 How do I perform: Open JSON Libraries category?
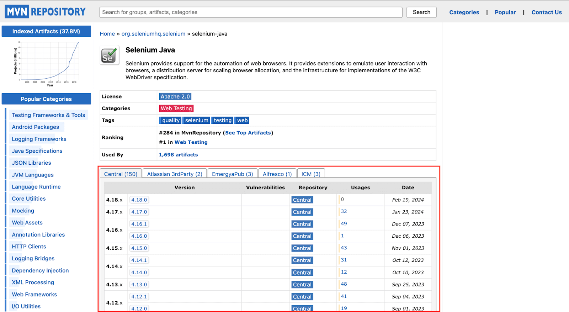31,163
